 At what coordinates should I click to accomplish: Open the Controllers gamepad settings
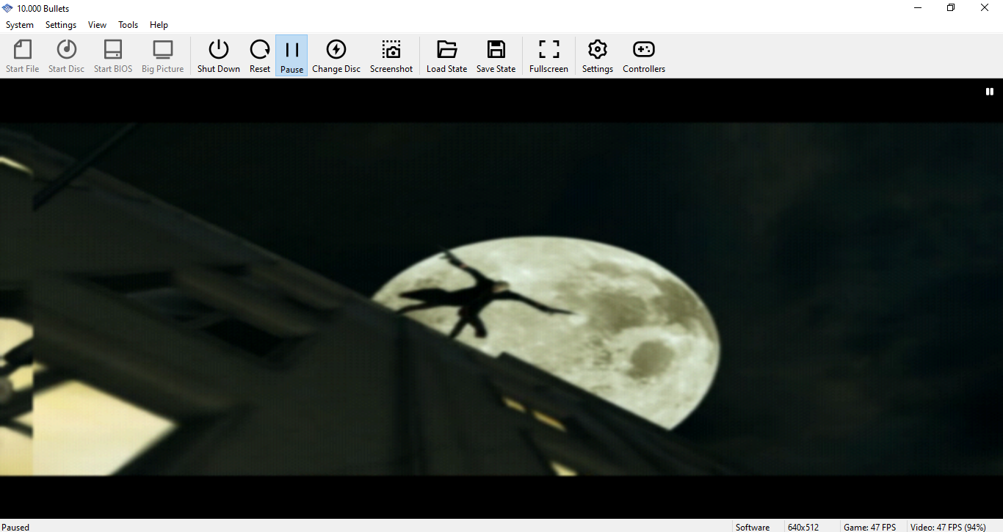click(x=643, y=56)
